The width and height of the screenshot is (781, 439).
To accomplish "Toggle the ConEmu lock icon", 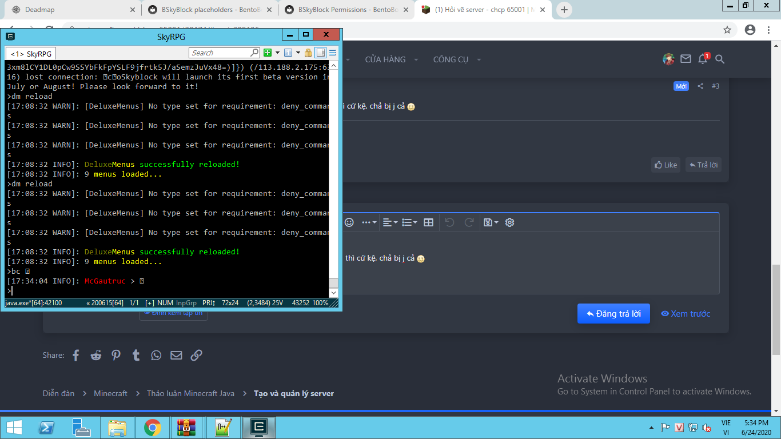I will [x=308, y=53].
